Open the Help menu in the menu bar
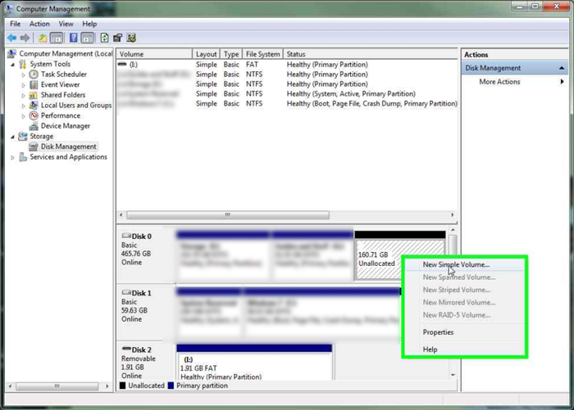 click(89, 24)
